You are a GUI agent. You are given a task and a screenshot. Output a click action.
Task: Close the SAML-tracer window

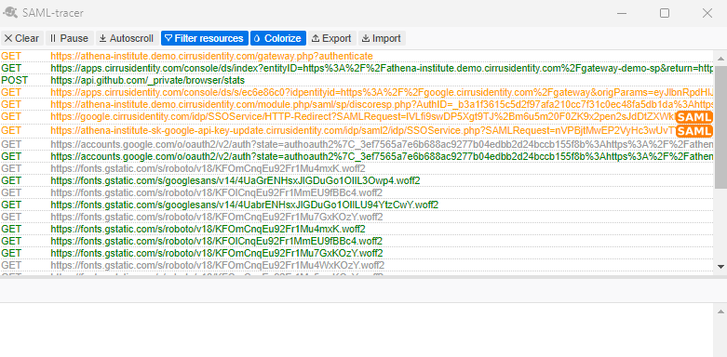point(707,13)
